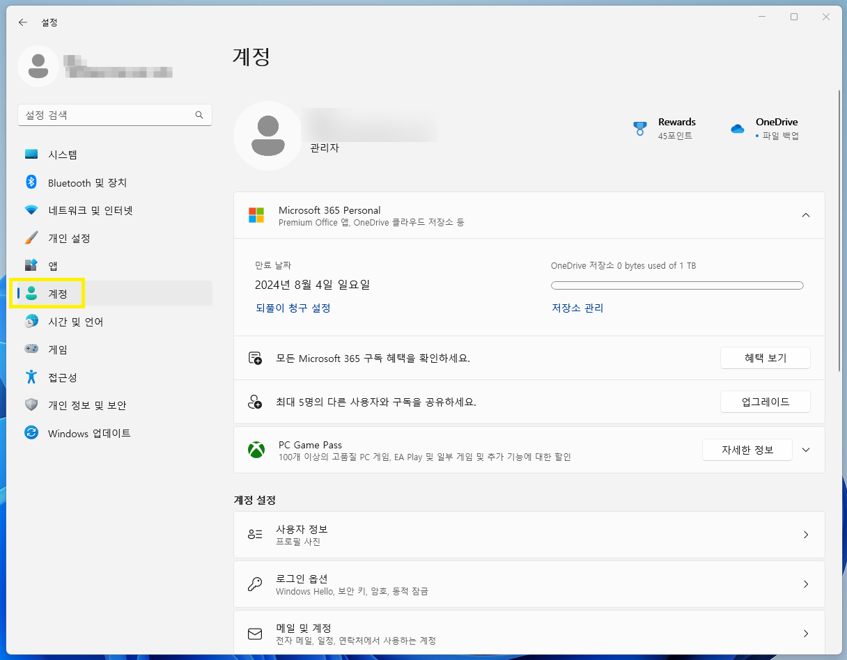Click the 로그인 옵션 key icon
The width and height of the screenshot is (847, 660).
(x=255, y=584)
